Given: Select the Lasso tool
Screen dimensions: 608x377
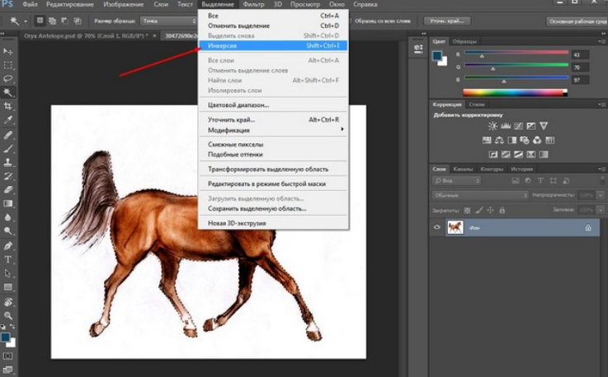Looking at the screenshot, I should coord(7,78).
